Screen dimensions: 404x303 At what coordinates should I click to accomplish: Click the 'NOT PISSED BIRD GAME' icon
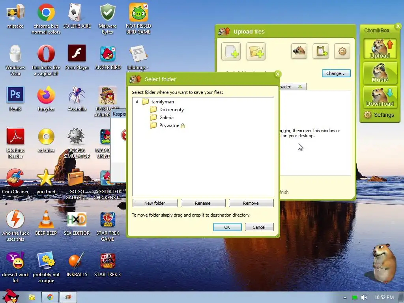point(138,19)
